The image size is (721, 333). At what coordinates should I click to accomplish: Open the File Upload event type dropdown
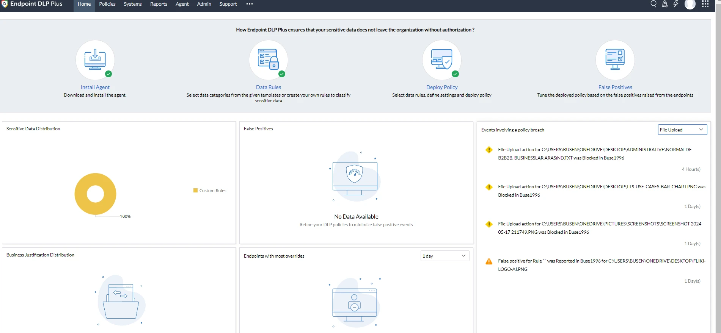(x=682, y=130)
